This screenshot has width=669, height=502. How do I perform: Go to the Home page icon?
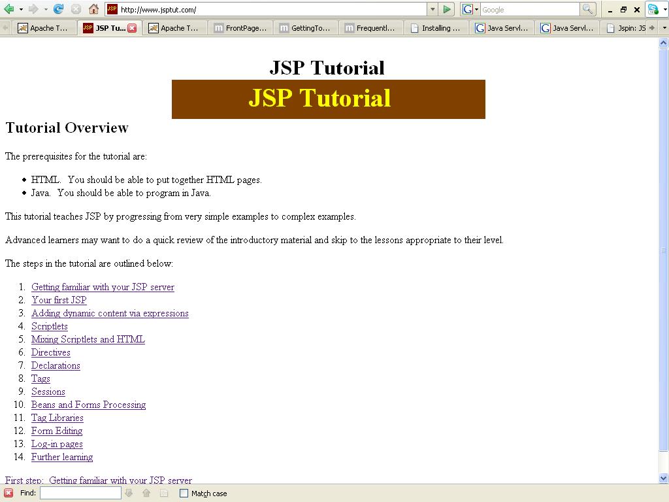point(93,9)
